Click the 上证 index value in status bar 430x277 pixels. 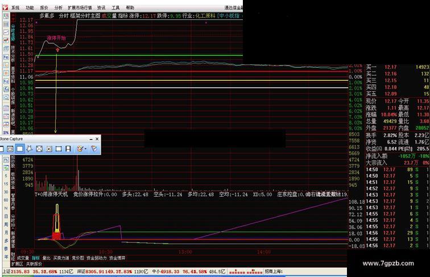[20, 271]
